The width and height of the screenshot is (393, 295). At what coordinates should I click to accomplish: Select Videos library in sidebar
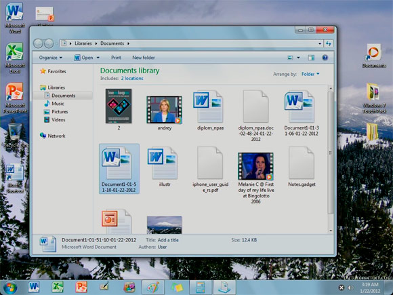click(55, 119)
